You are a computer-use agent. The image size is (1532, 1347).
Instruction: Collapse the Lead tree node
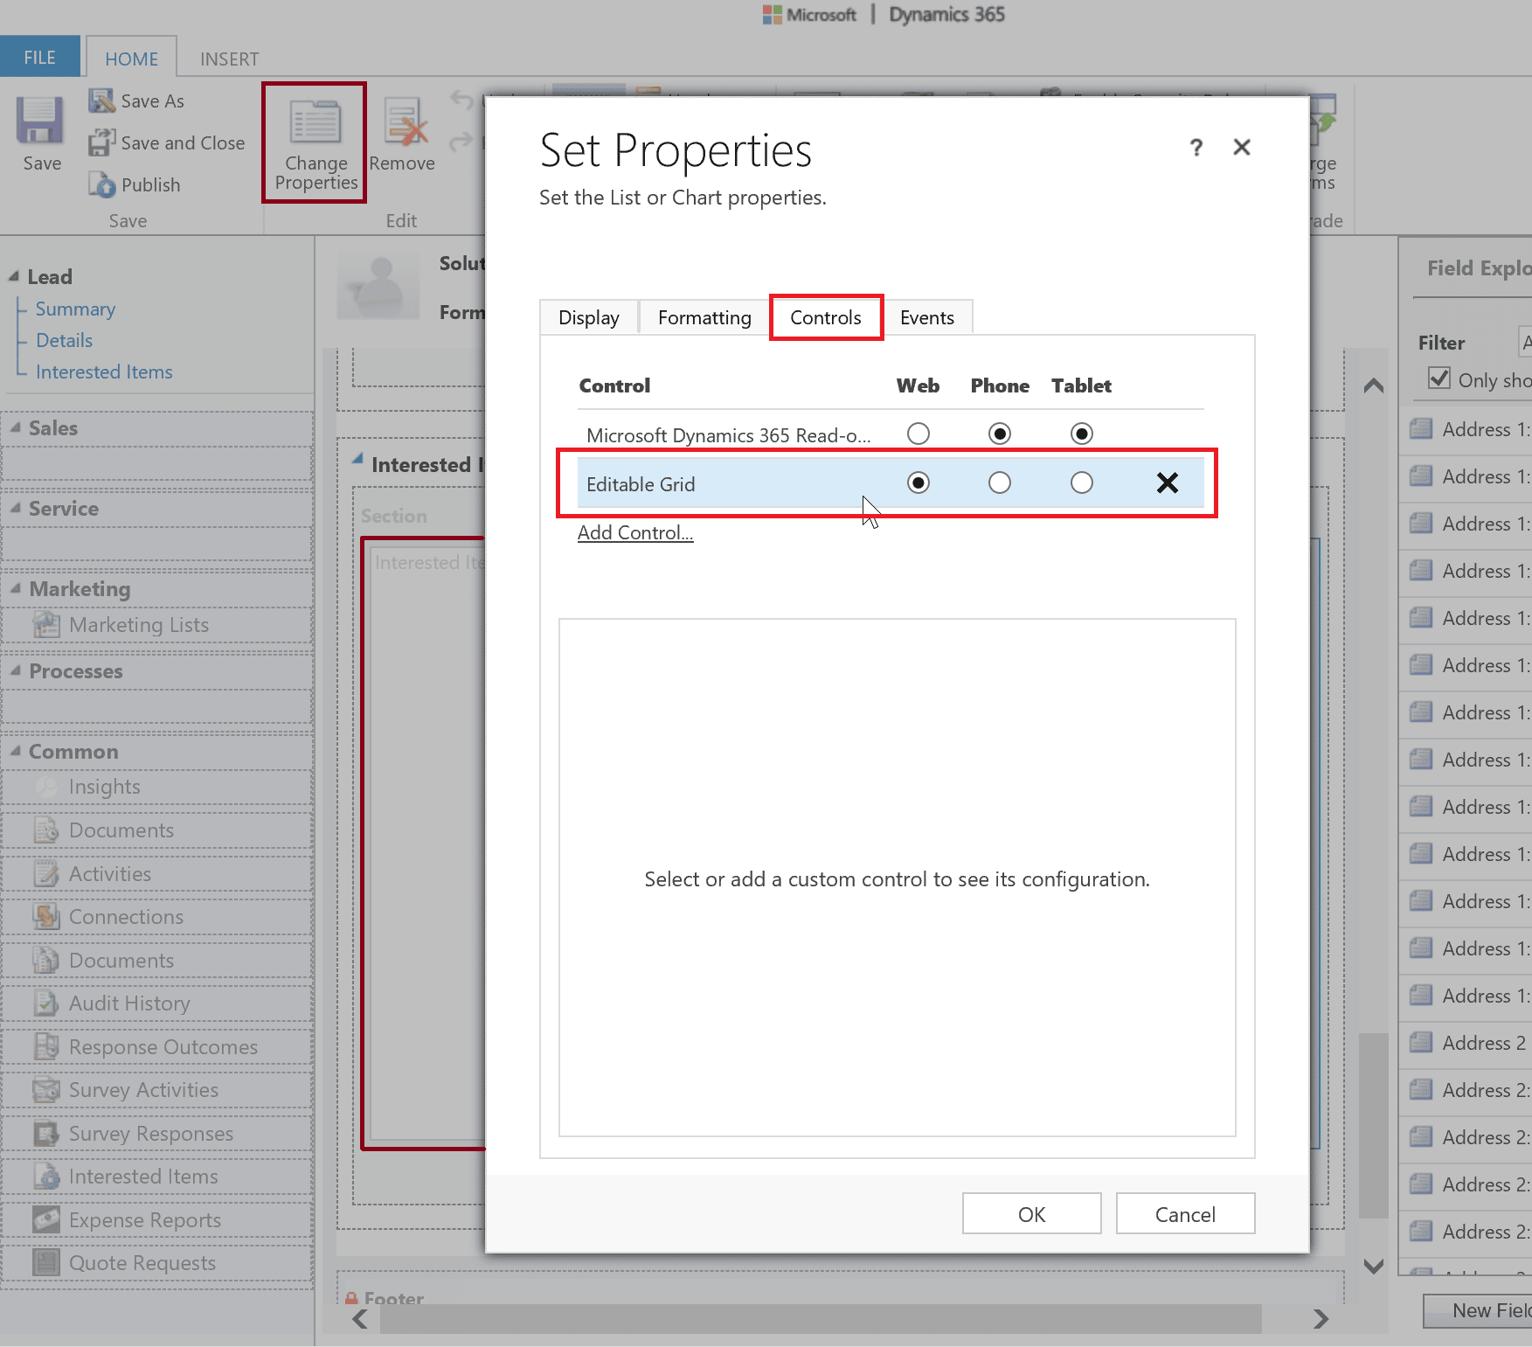pyautogui.click(x=14, y=276)
